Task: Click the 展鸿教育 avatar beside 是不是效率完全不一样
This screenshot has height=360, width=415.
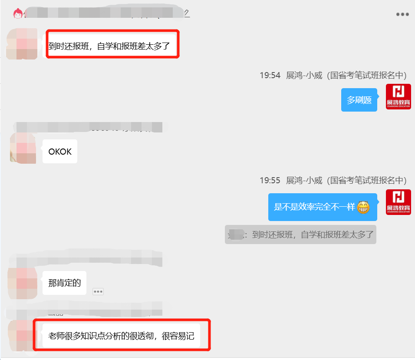Action: (399, 202)
